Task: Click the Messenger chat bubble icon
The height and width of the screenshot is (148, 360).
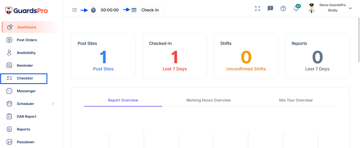Action: coord(9,91)
